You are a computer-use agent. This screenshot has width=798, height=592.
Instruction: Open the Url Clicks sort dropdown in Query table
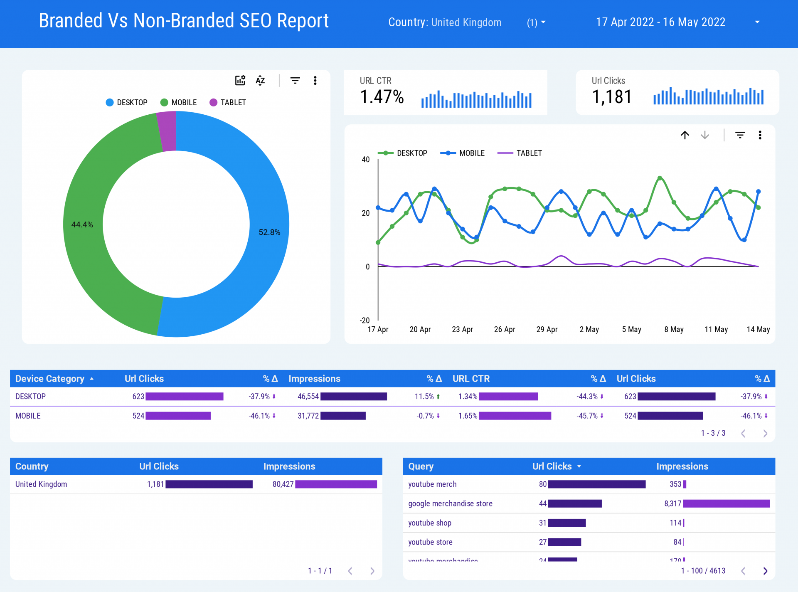(x=579, y=466)
